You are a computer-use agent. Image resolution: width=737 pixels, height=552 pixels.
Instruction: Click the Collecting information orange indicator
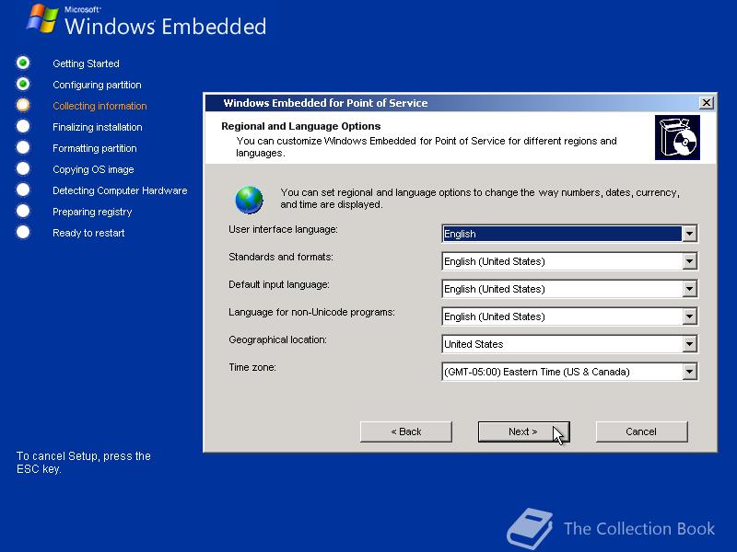pos(23,105)
